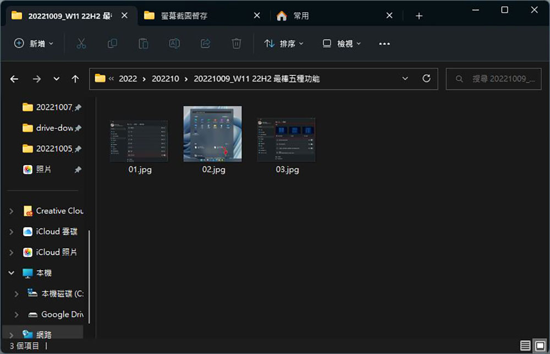This screenshot has width=550, height=354.
Task: Expand the chevron after 2022 breadcrumb
Action: click(144, 79)
